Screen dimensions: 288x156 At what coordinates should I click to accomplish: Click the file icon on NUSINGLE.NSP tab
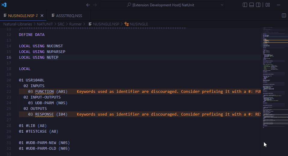(x=5, y=15)
